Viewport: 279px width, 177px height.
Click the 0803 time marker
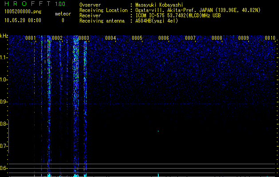tap(84, 38)
